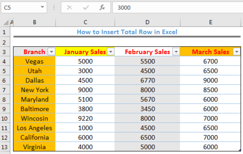
Task: Click the formula bar options dots handle
Action: click(54, 8)
